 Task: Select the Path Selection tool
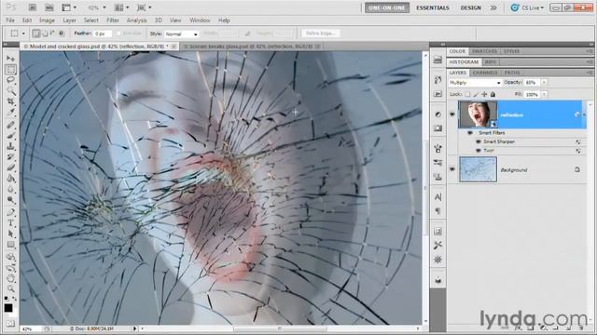click(10, 234)
